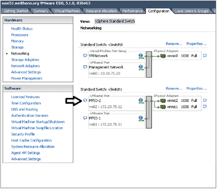The width and height of the screenshot is (217, 189).
Task: Open Properties for vSwitch0
Action: pos(196,44)
